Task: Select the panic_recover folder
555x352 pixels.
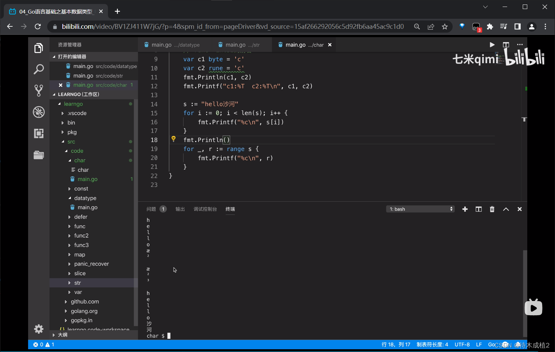Action: 92,264
